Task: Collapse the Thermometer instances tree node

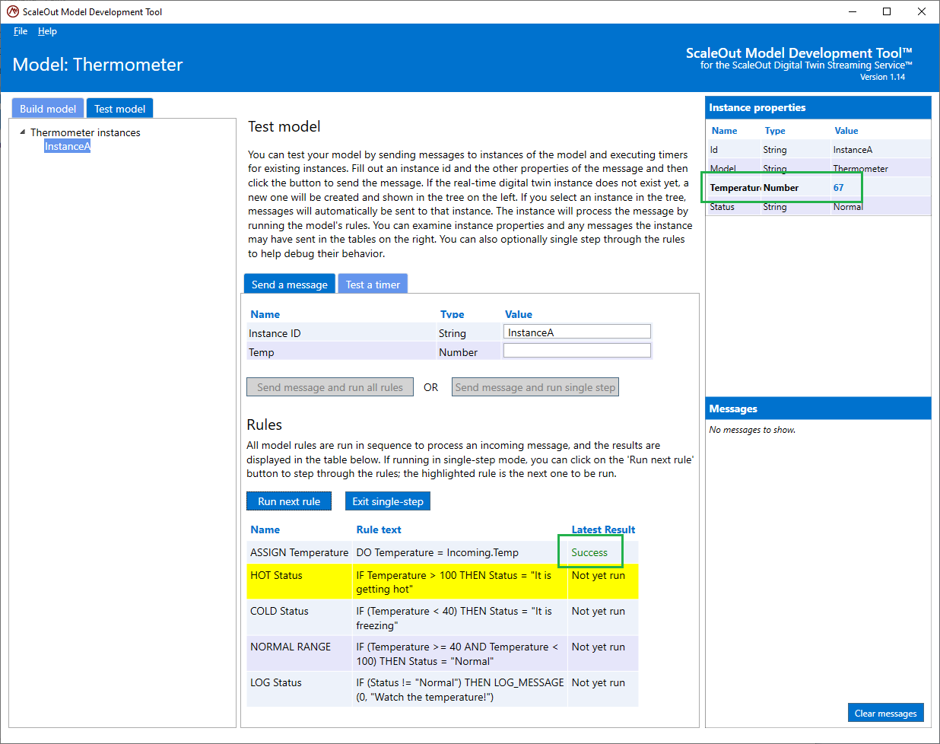Action: pyautogui.click(x=22, y=132)
